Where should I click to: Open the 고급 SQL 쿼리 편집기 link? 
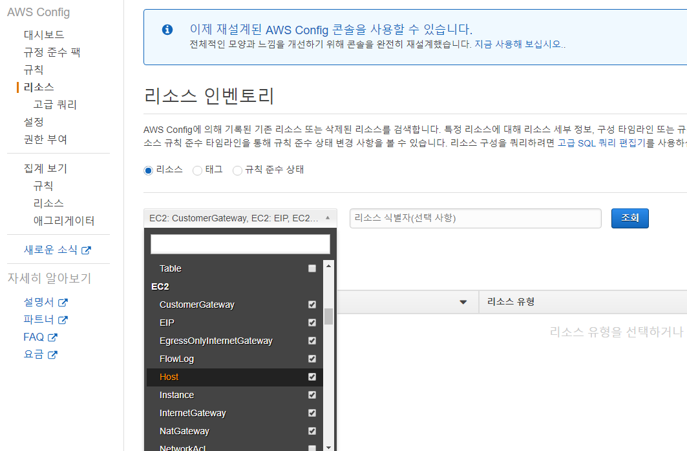[x=601, y=143]
